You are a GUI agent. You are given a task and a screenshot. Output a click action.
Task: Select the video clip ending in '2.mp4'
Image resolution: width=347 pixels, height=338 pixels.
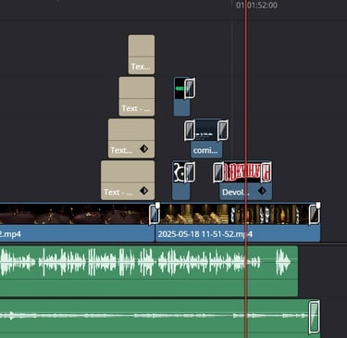(x=77, y=222)
